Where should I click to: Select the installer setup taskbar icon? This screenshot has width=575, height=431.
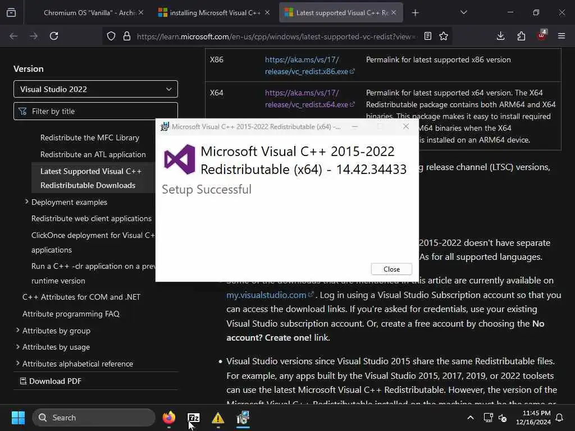243,418
